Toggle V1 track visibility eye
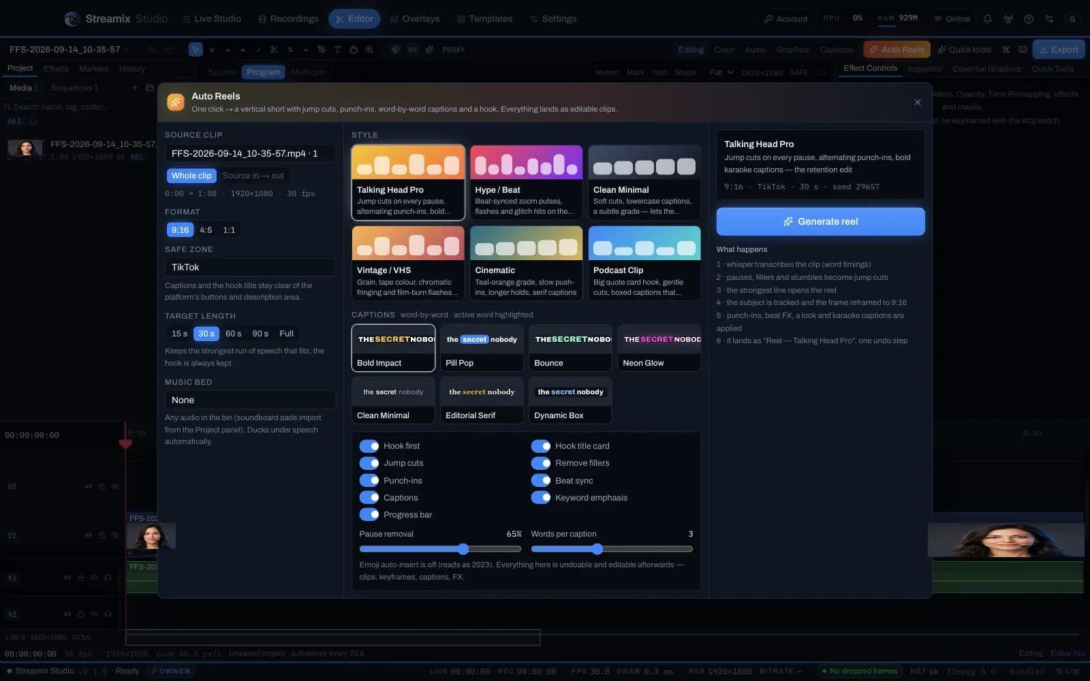1090x681 pixels. 115,535
